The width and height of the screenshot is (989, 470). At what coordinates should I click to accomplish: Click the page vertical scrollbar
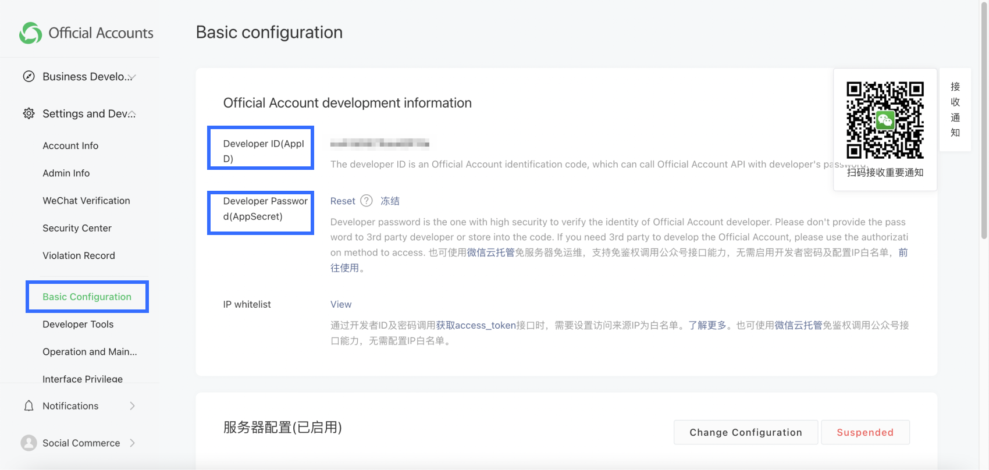pyautogui.click(x=984, y=119)
